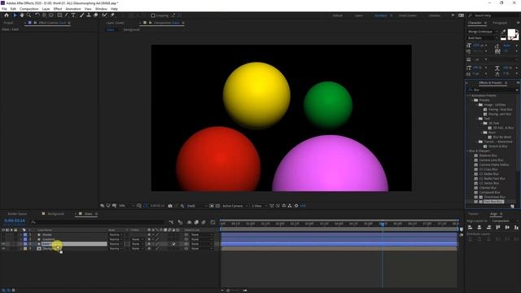Collapse the Blur & Sharpen category

click(x=468, y=151)
